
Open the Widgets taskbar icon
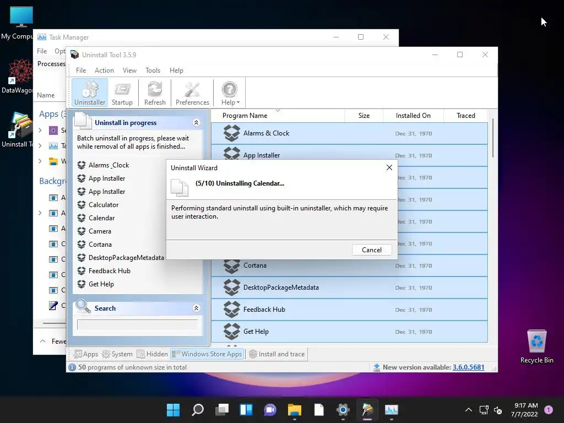tap(246, 410)
